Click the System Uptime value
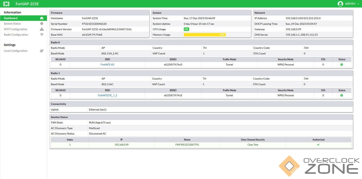 pyautogui.click(x=199, y=24)
